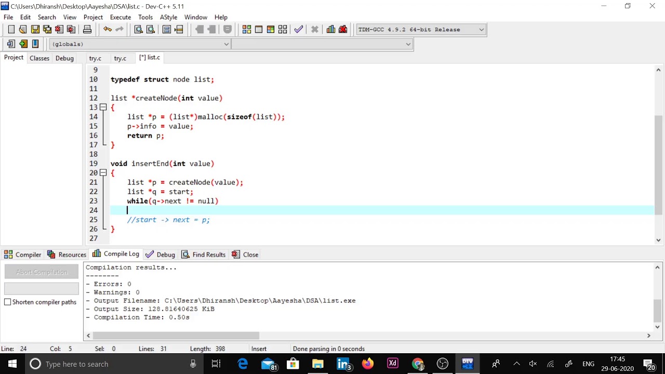Click the editor vertical scrollbar thumb
665x374 pixels.
(x=658, y=165)
